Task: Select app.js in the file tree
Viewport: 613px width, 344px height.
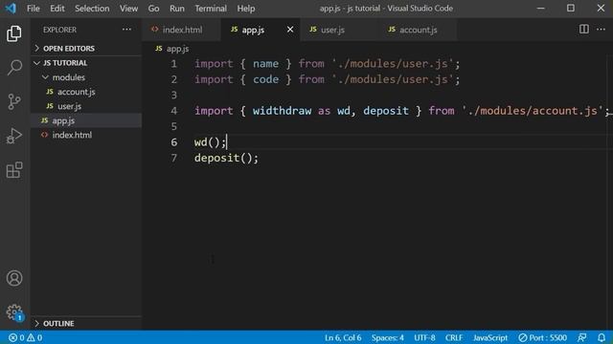Action: 86,120
